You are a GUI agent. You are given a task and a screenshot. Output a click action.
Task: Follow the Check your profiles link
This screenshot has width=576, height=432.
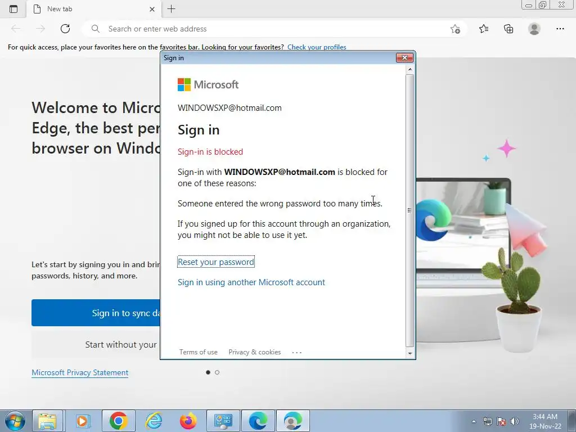click(x=317, y=47)
